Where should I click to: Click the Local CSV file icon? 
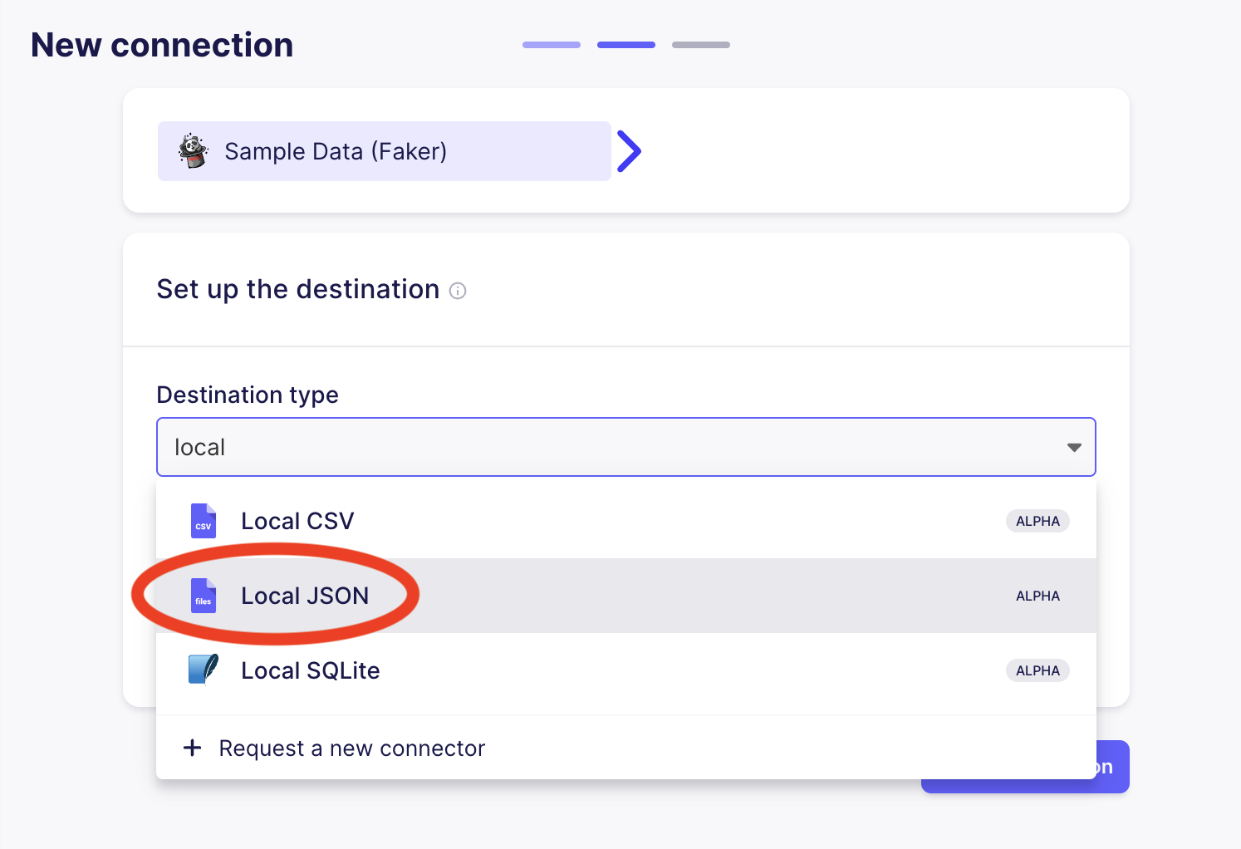(204, 521)
